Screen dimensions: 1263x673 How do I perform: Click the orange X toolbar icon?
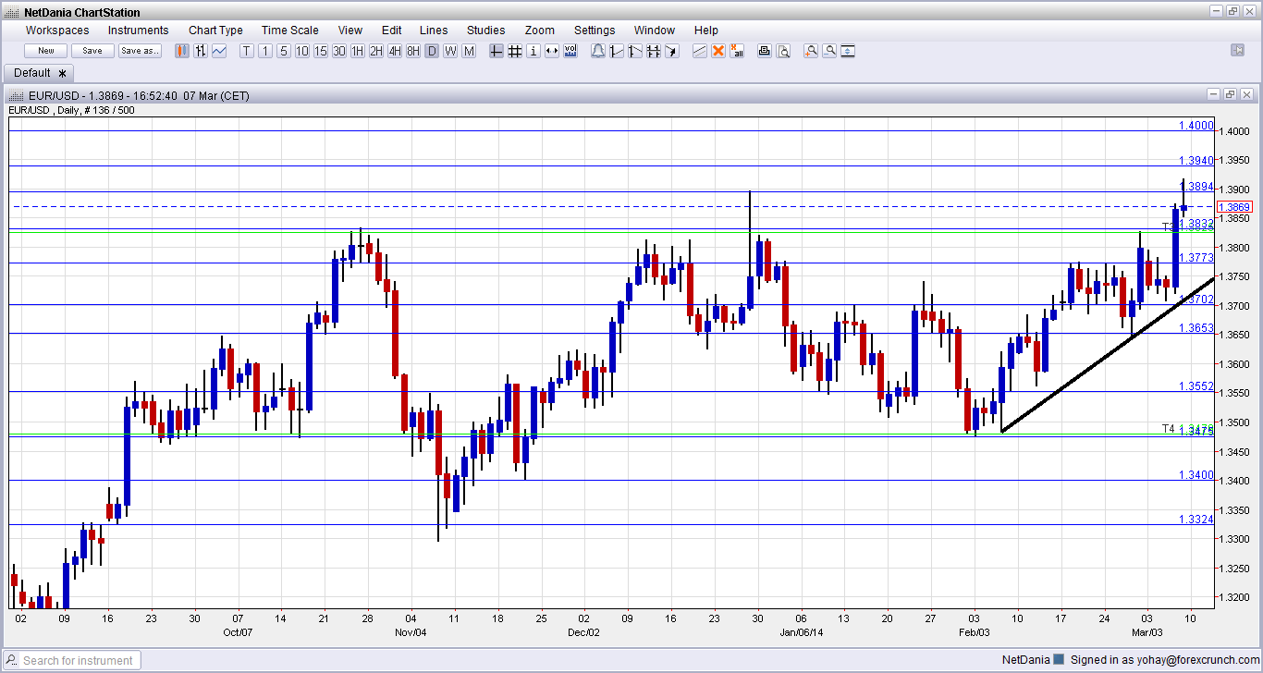pyautogui.click(x=718, y=51)
